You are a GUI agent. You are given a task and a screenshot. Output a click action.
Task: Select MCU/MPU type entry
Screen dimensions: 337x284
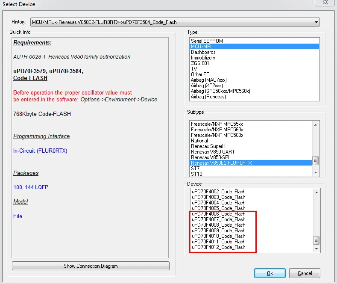254,47
